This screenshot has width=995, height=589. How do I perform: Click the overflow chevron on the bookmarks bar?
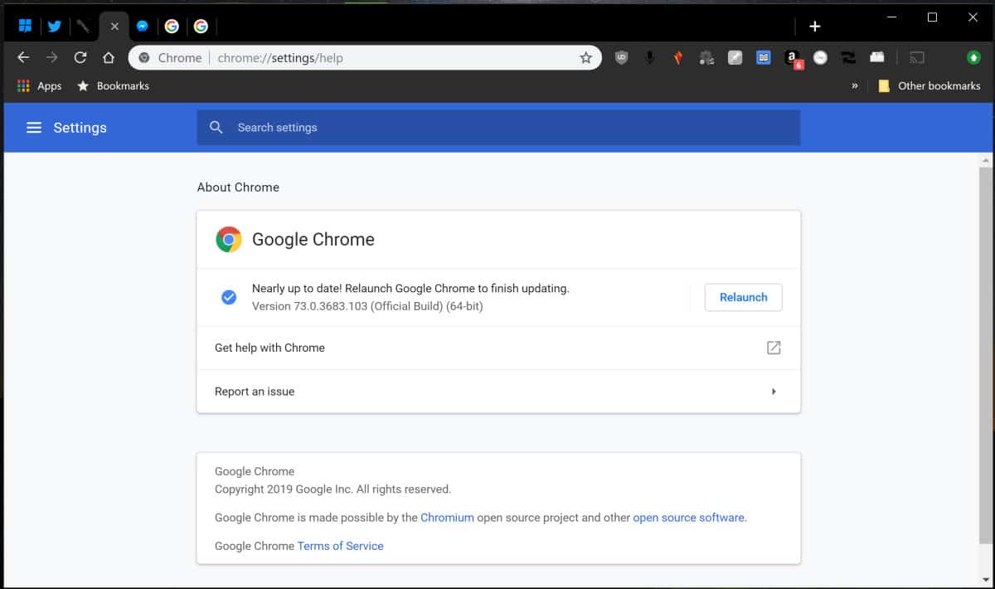coord(854,85)
